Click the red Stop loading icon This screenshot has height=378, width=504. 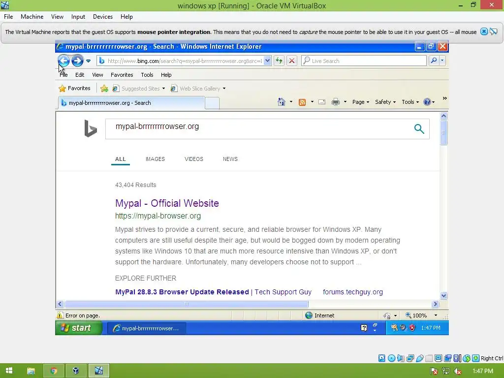(x=291, y=61)
